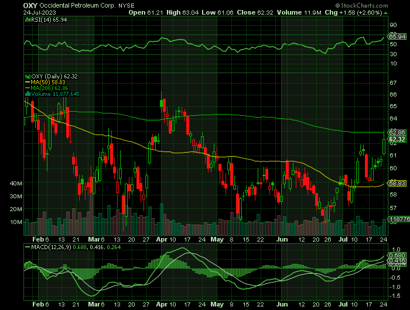The height and width of the screenshot is (310, 410).
Task: Click the green up-arrow beside Chg value
Action: 386,13
